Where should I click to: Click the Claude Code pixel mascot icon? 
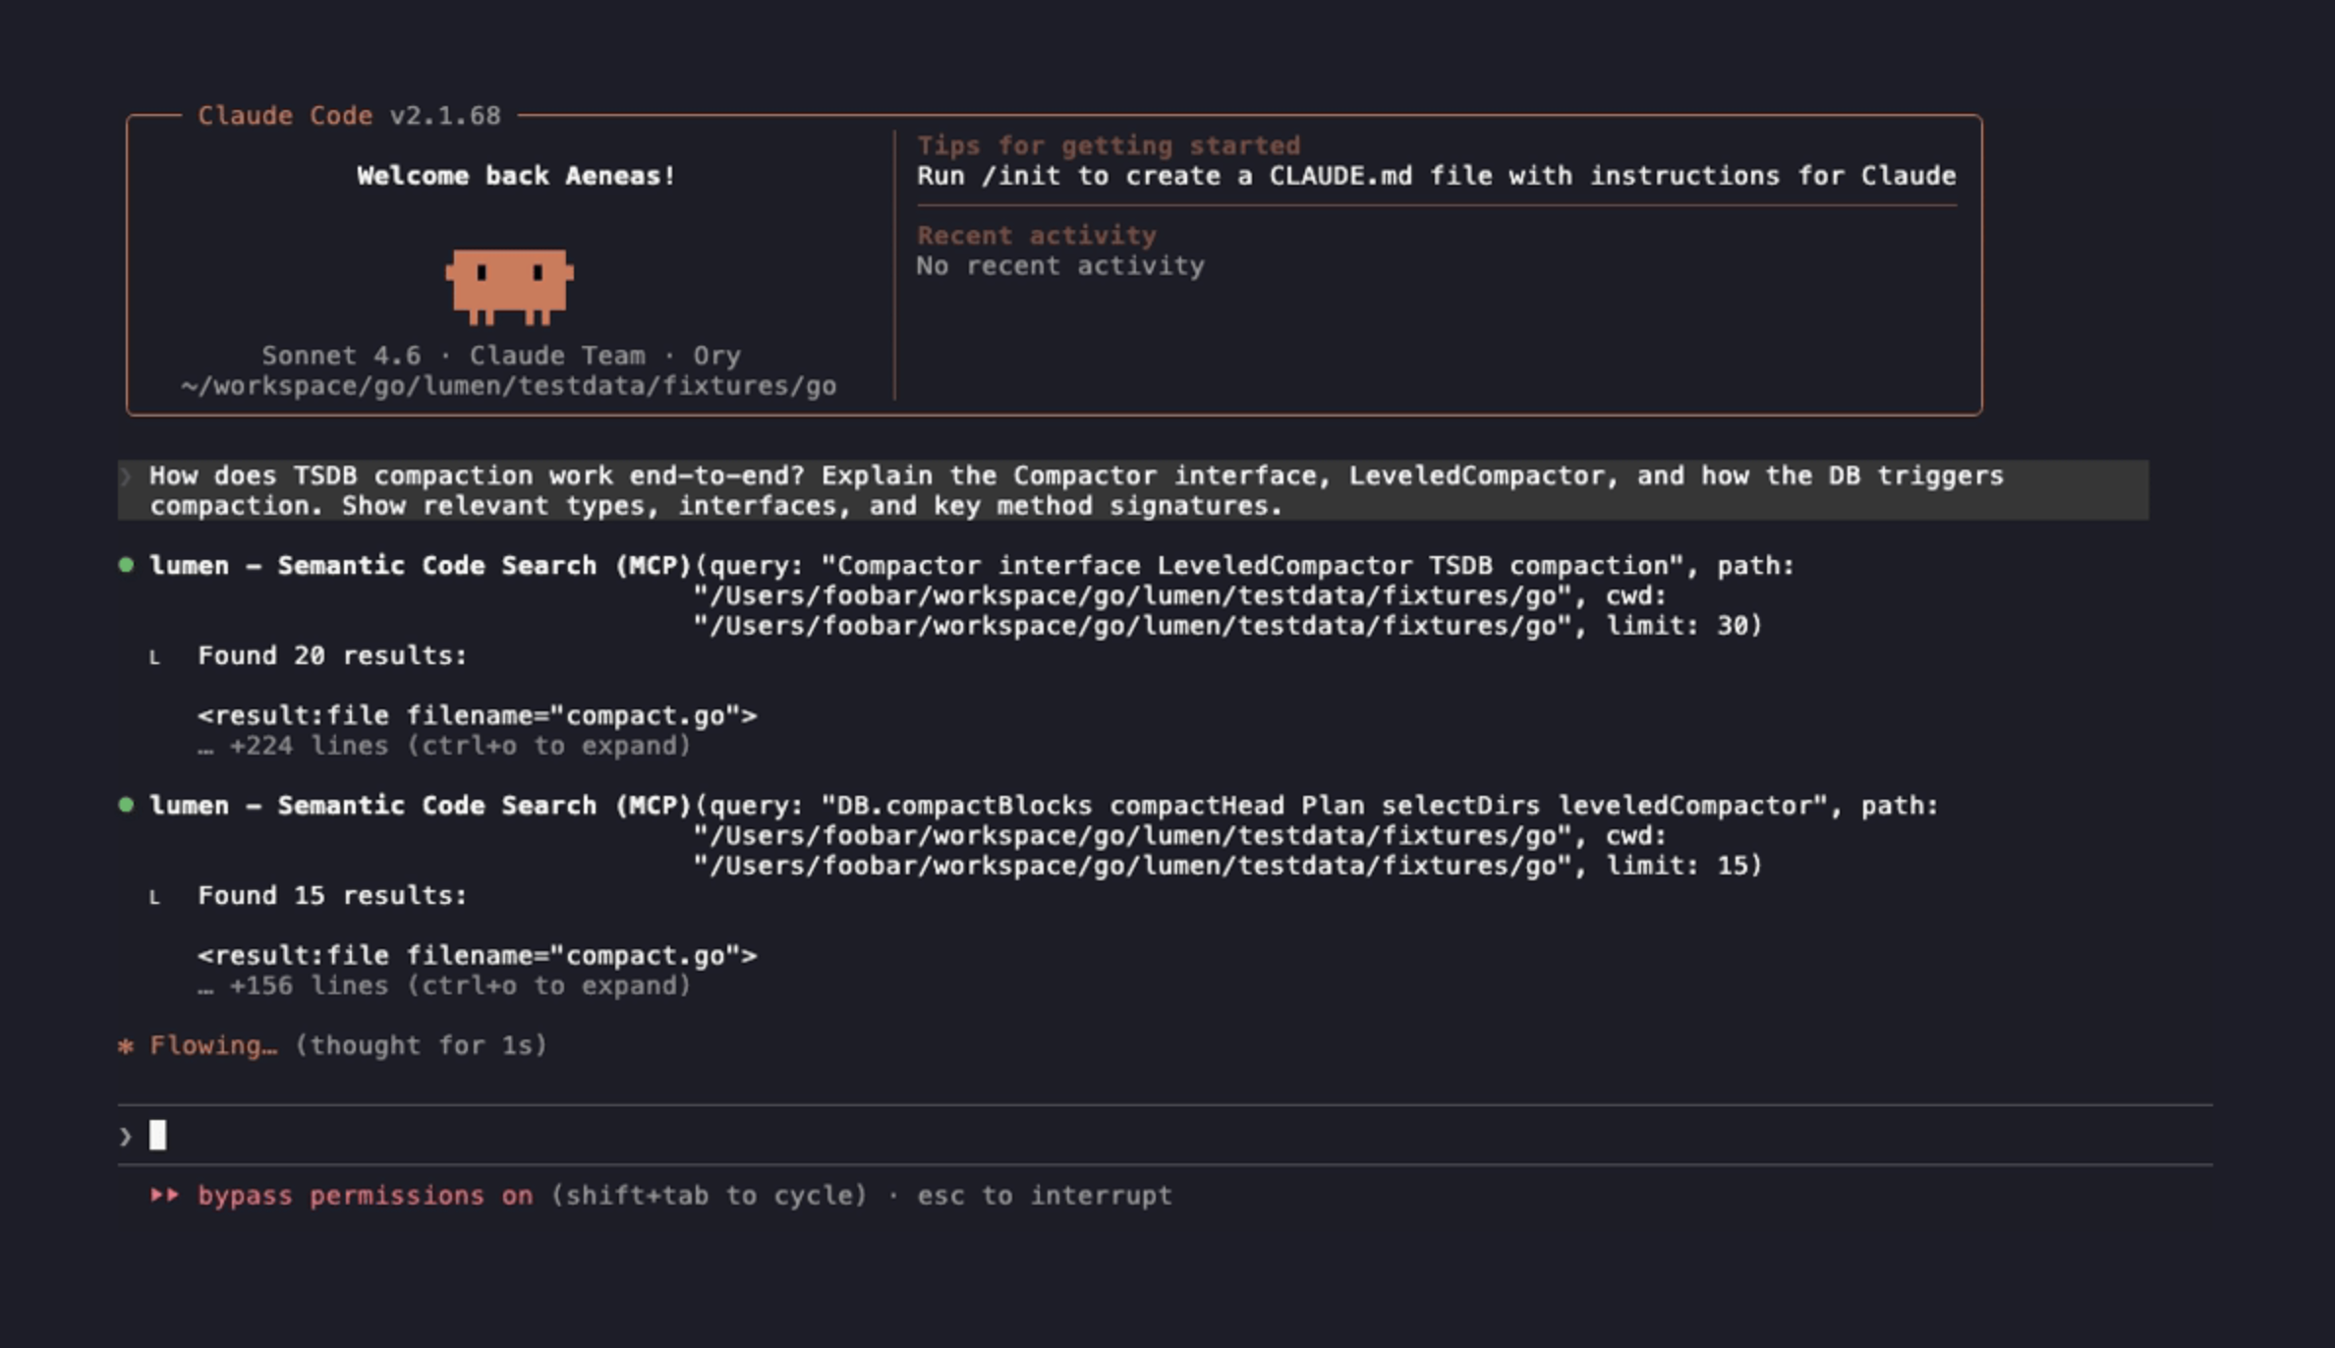click(509, 285)
